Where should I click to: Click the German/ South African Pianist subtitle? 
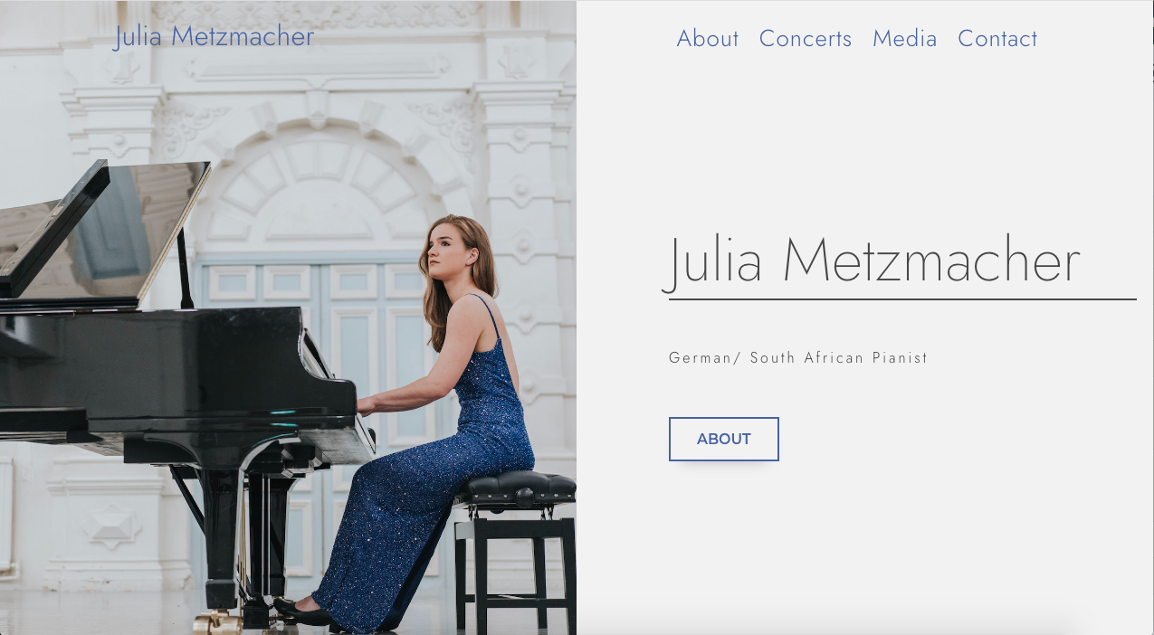coord(798,358)
